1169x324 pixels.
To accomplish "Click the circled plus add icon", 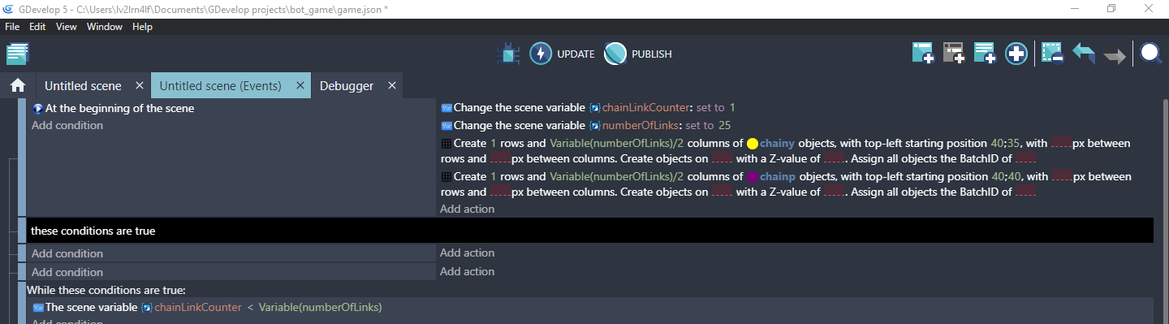I will point(1016,54).
